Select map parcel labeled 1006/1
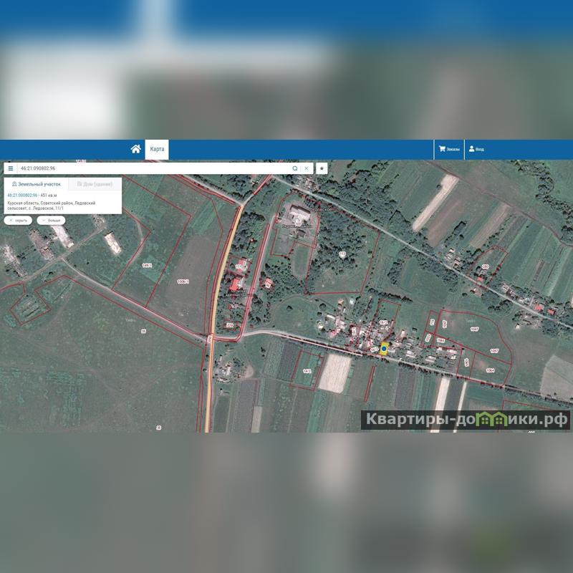This screenshot has width=573, height=573. [x=183, y=281]
